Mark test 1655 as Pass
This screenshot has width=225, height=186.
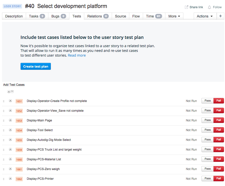coord(207,139)
